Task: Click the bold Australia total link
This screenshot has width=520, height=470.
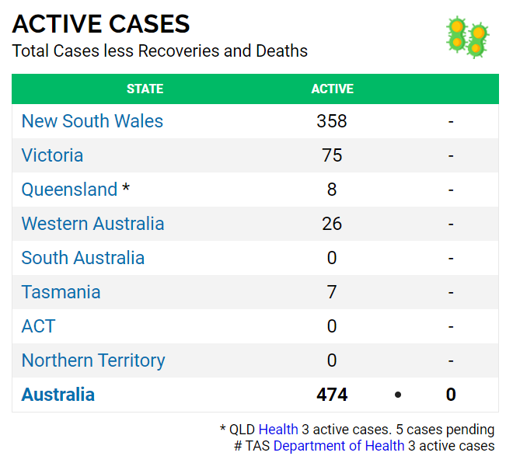Action: pos(58,395)
